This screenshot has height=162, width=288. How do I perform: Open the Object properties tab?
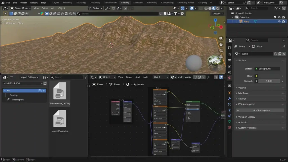[x=229, y=93]
